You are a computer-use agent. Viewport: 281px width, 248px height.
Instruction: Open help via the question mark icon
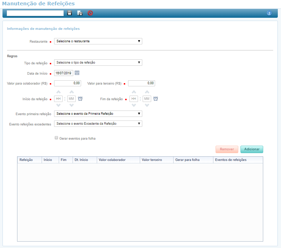tap(269, 13)
